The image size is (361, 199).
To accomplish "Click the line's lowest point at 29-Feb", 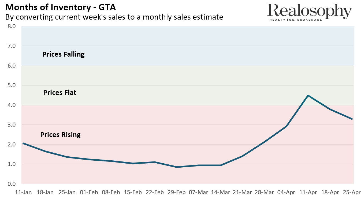I will pyautogui.click(x=177, y=167).
